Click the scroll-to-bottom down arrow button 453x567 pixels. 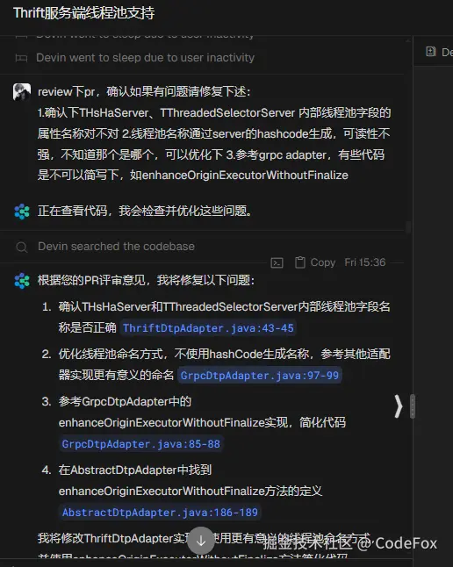click(x=201, y=541)
